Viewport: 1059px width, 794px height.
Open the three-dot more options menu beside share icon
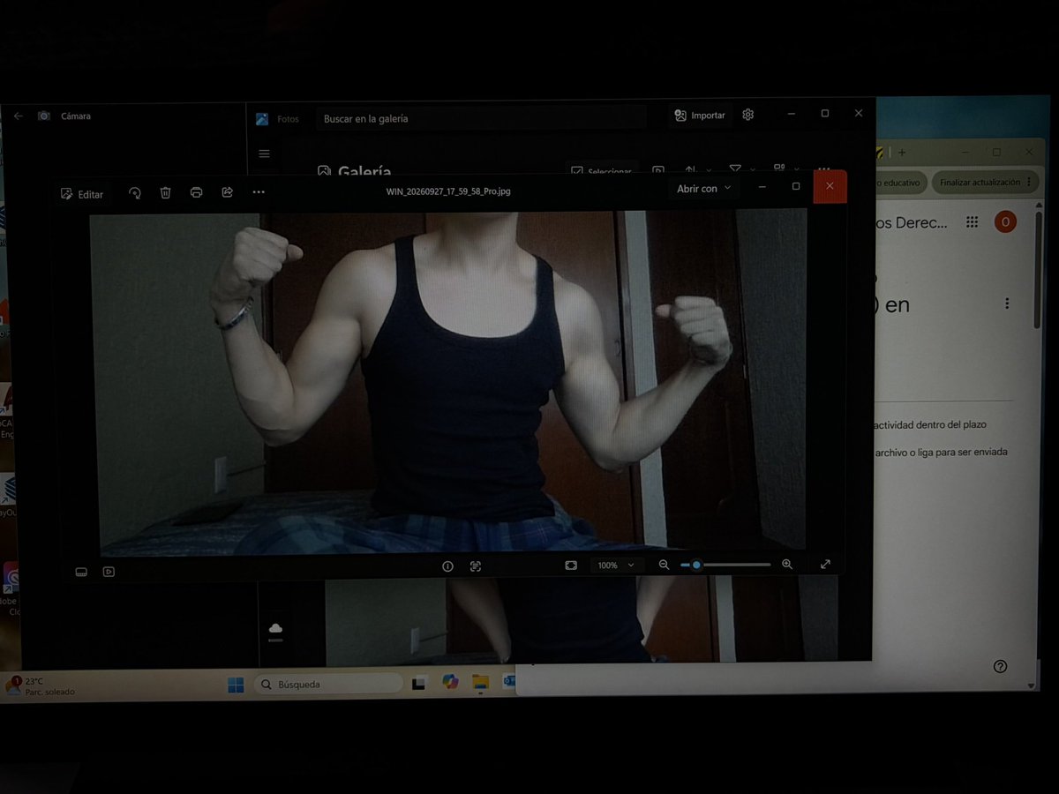pos(259,191)
